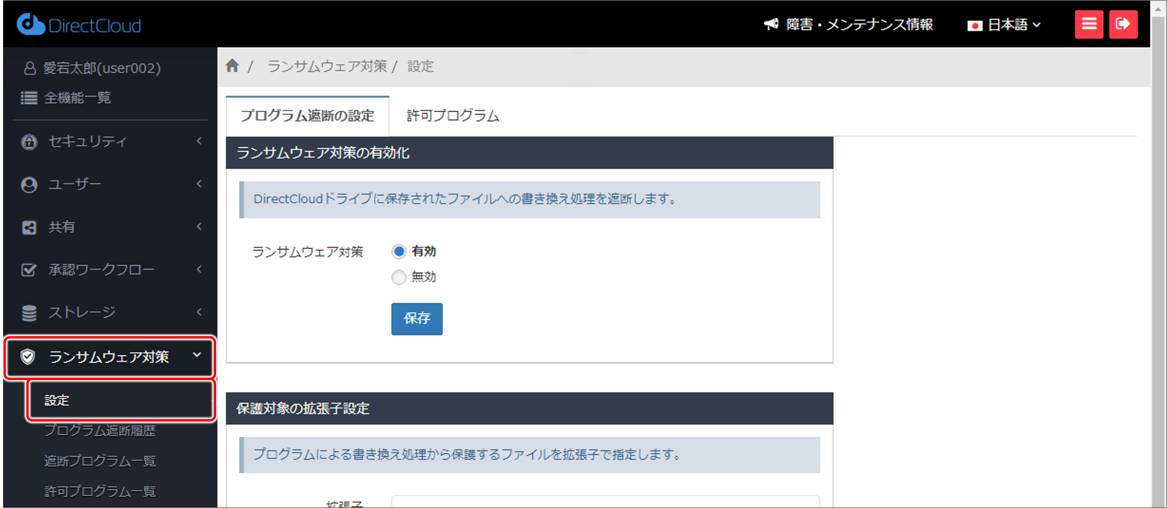Open 遮断プログラム一覧 in the sidebar
The image size is (1167, 508).
tap(100, 461)
